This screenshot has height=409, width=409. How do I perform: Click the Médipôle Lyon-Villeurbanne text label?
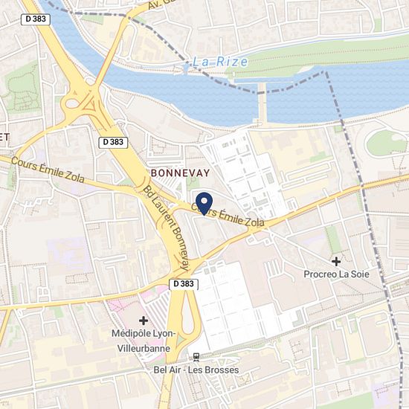144,341
